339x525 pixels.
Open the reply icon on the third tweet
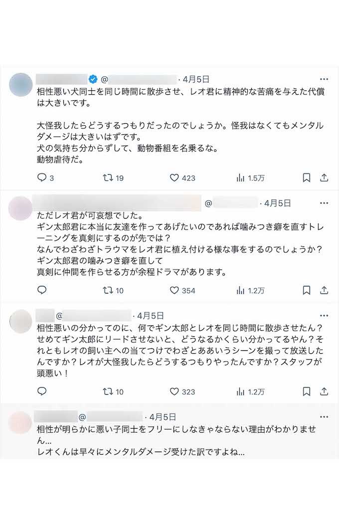[x=42, y=392]
